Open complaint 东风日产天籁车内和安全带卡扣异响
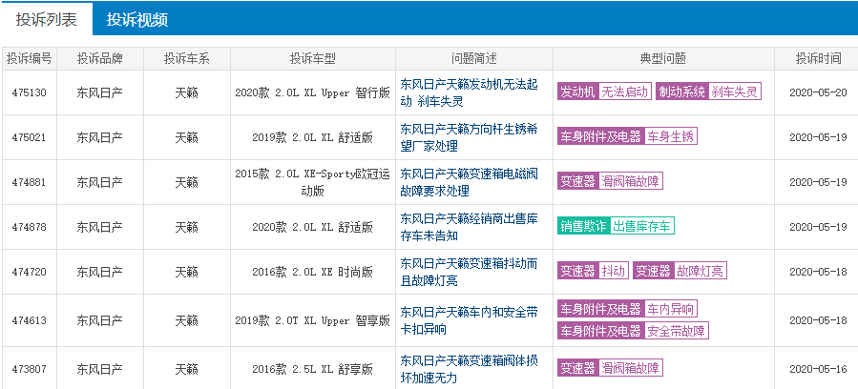858x389 pixels. coord(469,320)
